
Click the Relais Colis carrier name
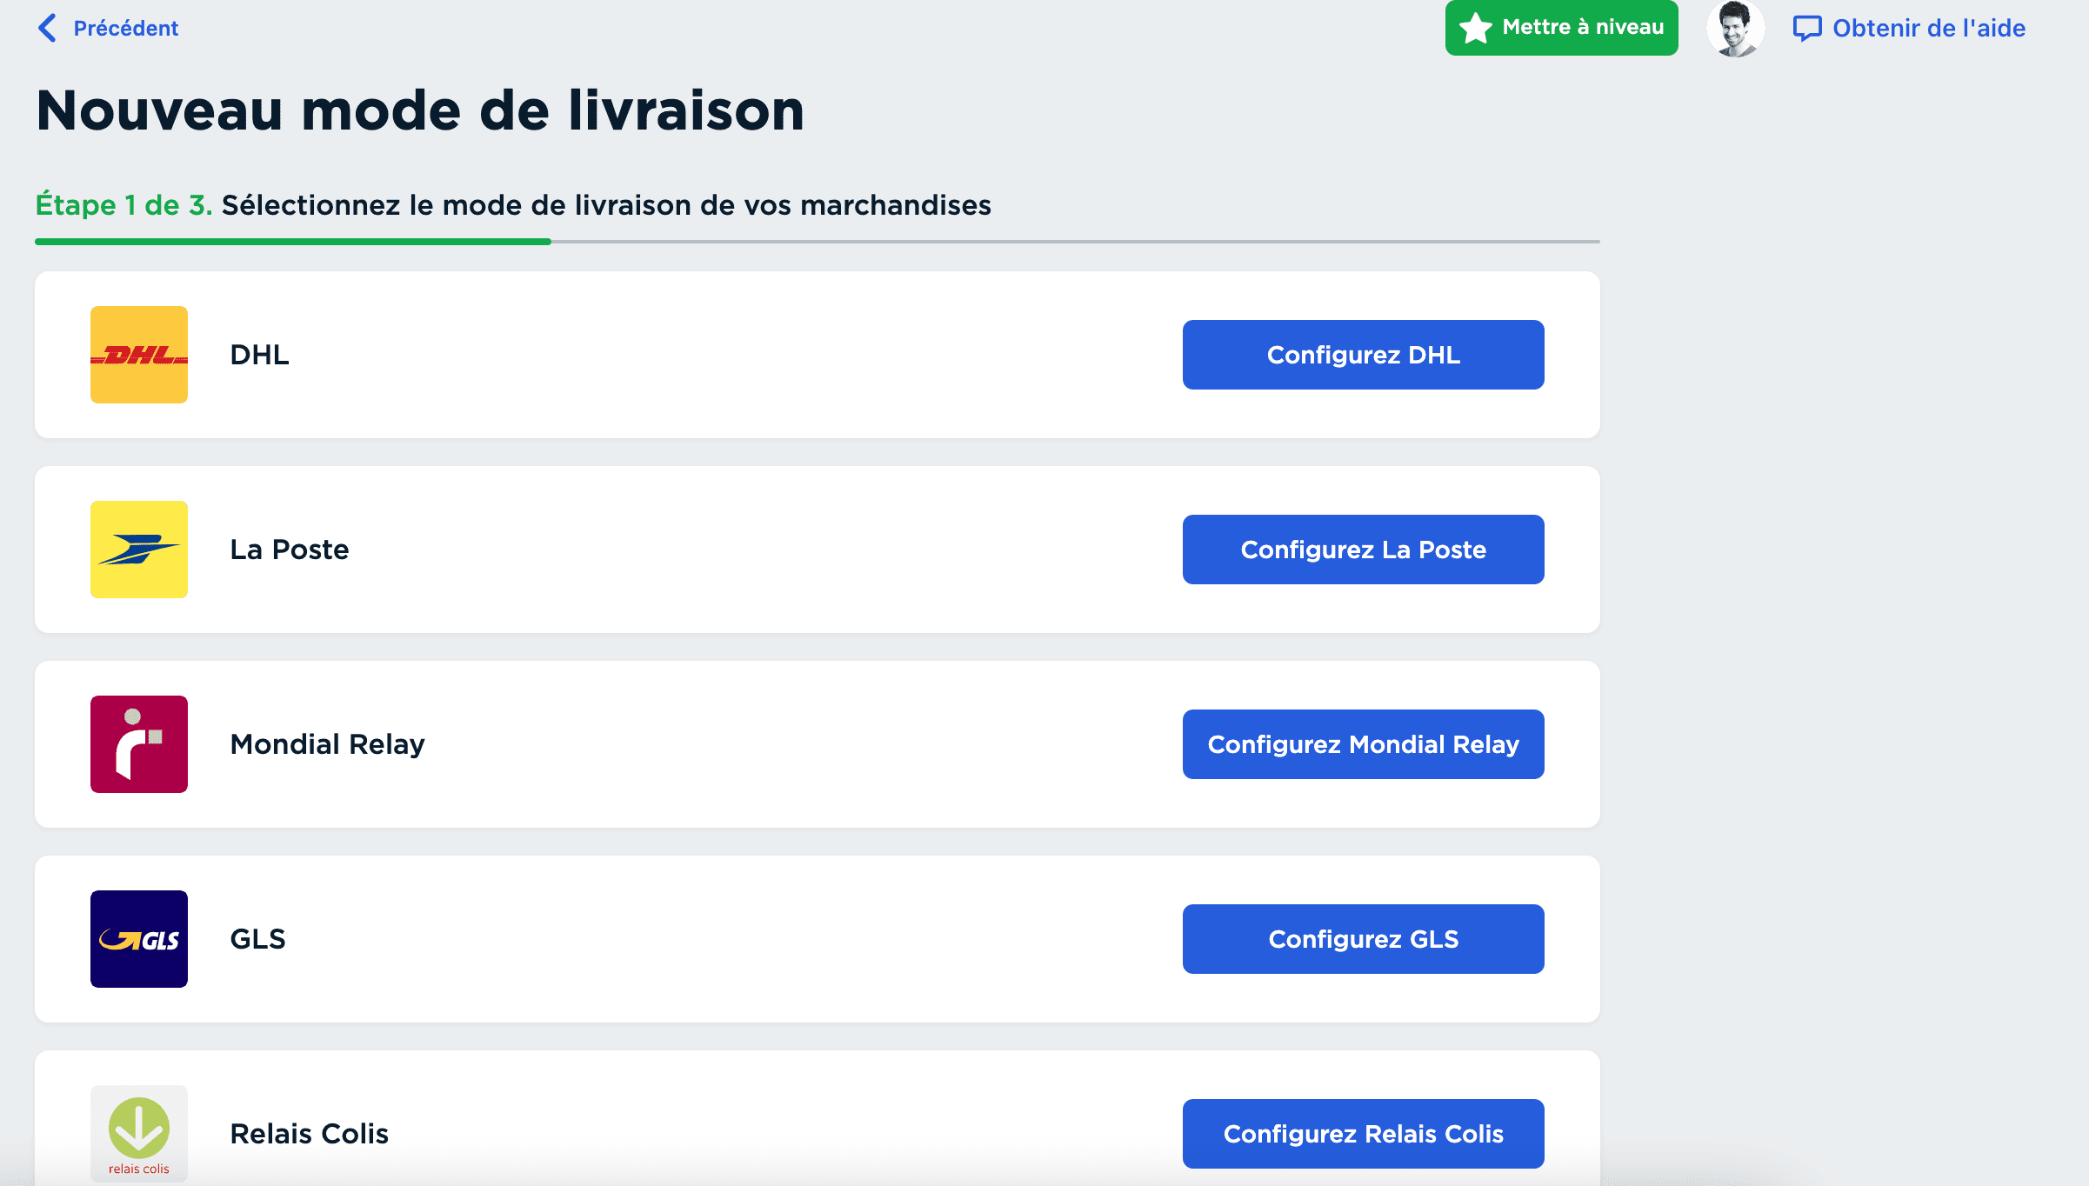pyautogui.click(x=309, y=1134)
